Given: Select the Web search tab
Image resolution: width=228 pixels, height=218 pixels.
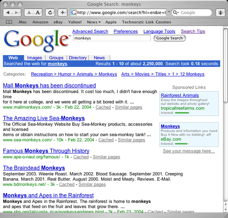Looking at the screenshot, I should 13,58.
